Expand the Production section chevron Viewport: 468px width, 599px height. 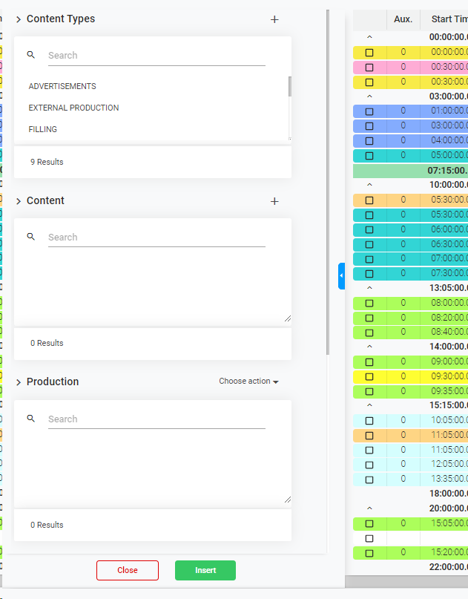click(x=19, y=382)
